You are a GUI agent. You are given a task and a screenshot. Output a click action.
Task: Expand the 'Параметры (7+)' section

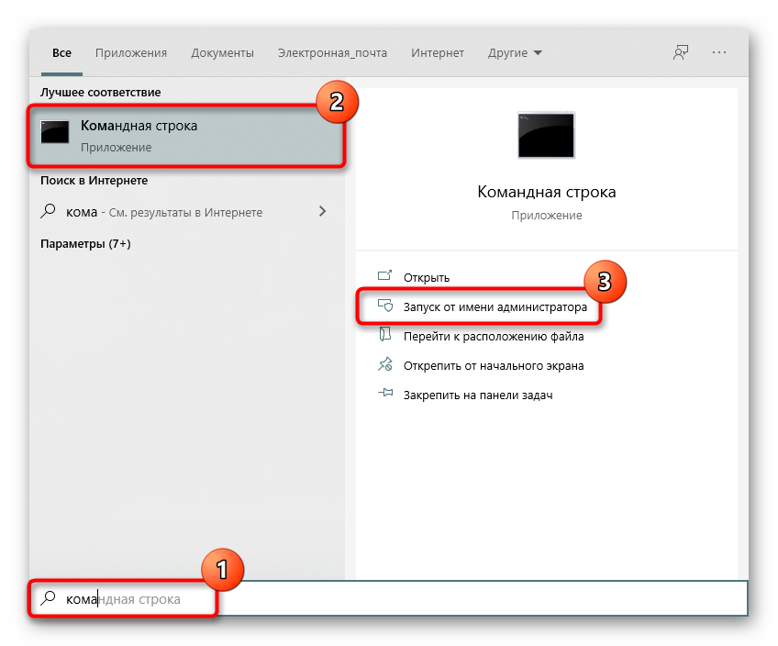click(86, 244)
